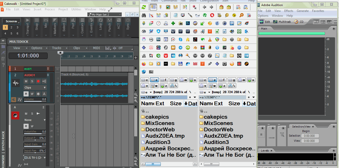
Task: Click the Photoshop icon in Total Commander
Action: [x=188, y=23]
